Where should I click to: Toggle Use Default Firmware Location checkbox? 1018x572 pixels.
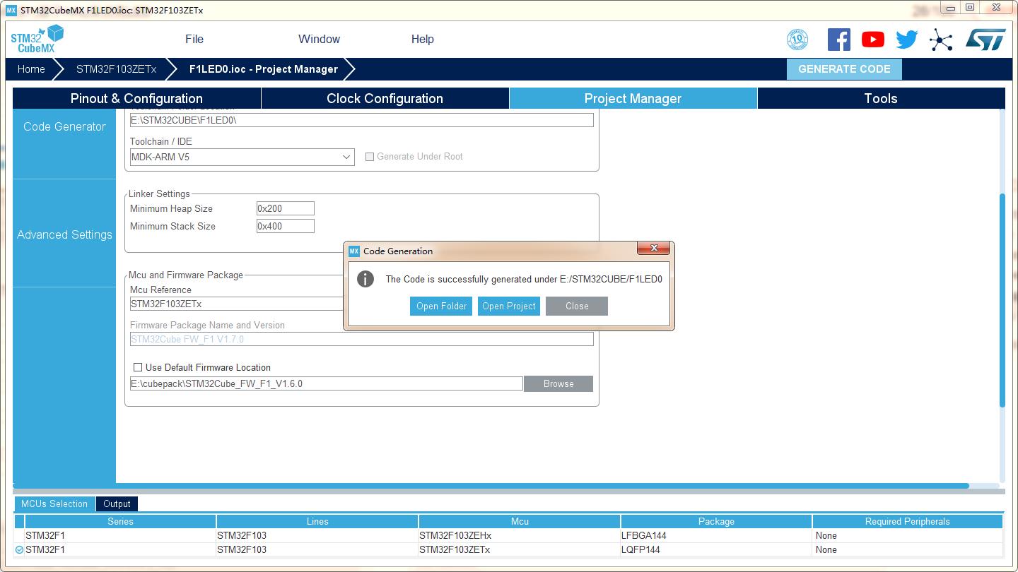click(x=138, y=367)
